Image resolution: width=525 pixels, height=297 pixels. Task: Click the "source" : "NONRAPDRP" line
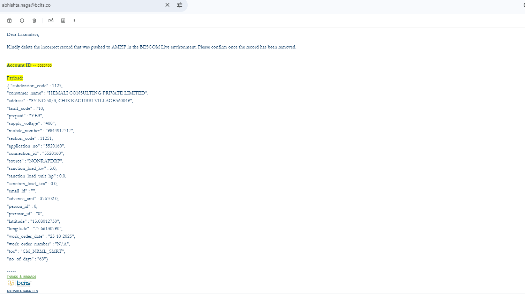tap(35, 161)
